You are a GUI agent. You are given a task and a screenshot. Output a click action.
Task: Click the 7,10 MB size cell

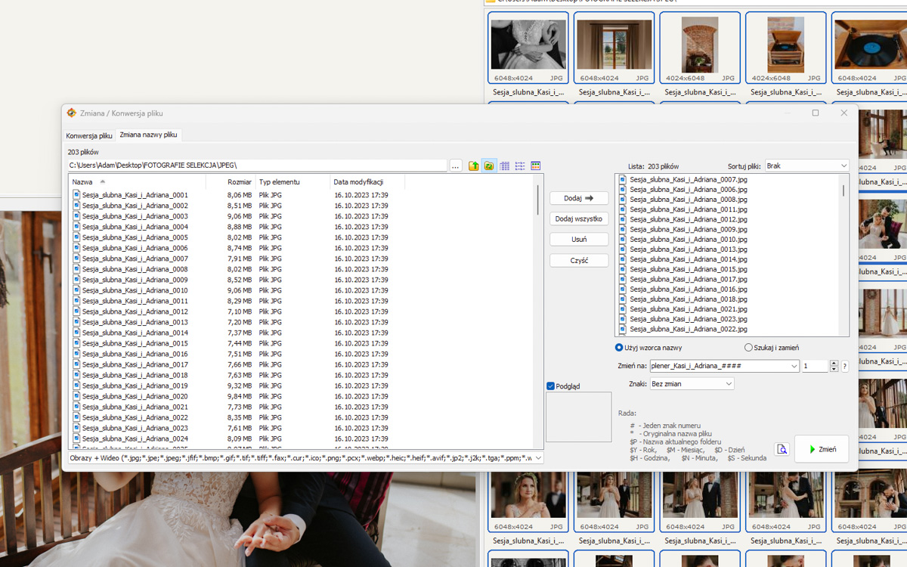(x=240, y=311)
